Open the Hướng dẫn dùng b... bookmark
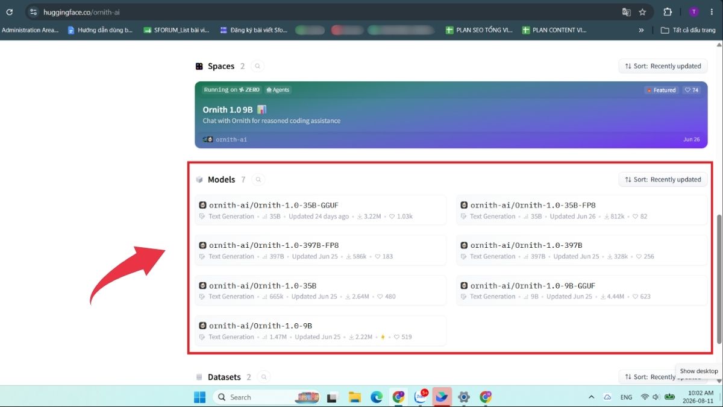The width and height of the screenshot is (723, 407). pos(100,30)
